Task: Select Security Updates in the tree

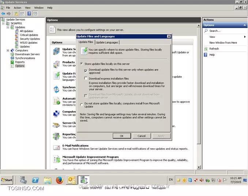Action: 30,39
